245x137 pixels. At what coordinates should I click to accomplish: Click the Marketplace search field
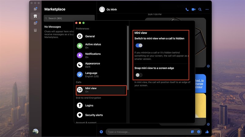click(69, 18)
